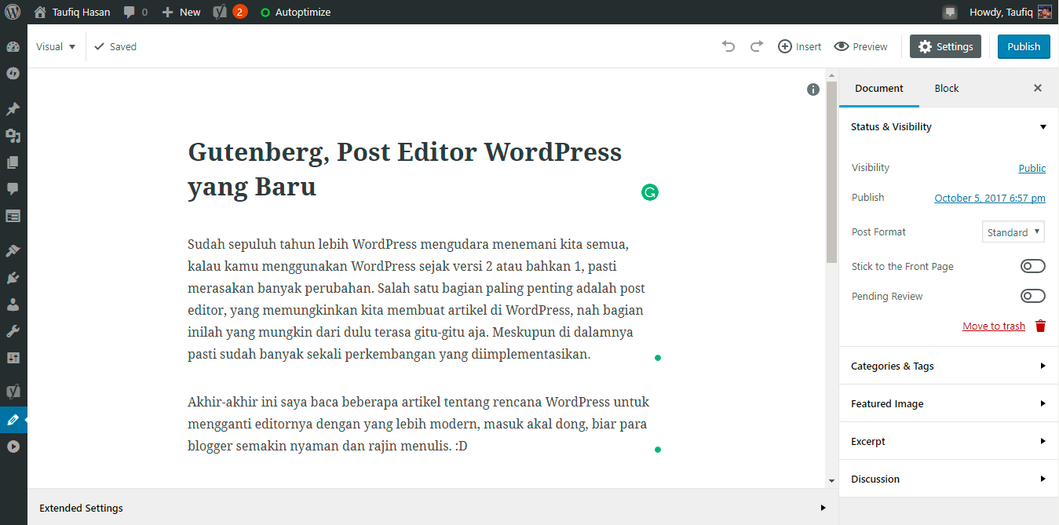Screen dimensions: 1059x525
Task: Click the collapse menu icon in sidebar
Action: click(x=13, y=447)
